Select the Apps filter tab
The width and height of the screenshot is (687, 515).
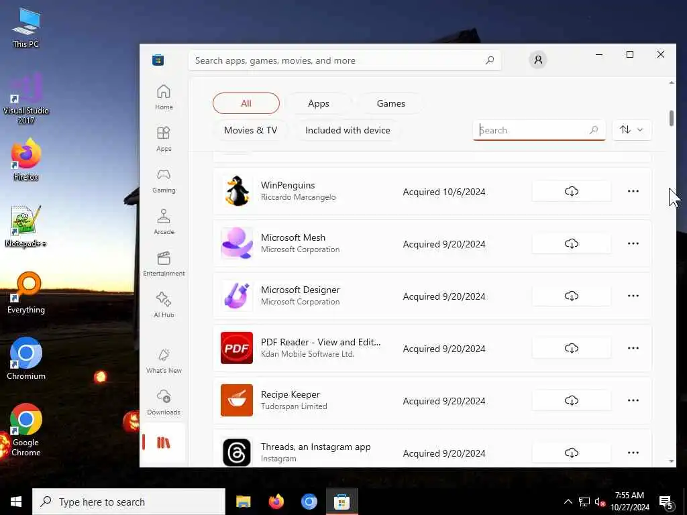click(319, 103)
